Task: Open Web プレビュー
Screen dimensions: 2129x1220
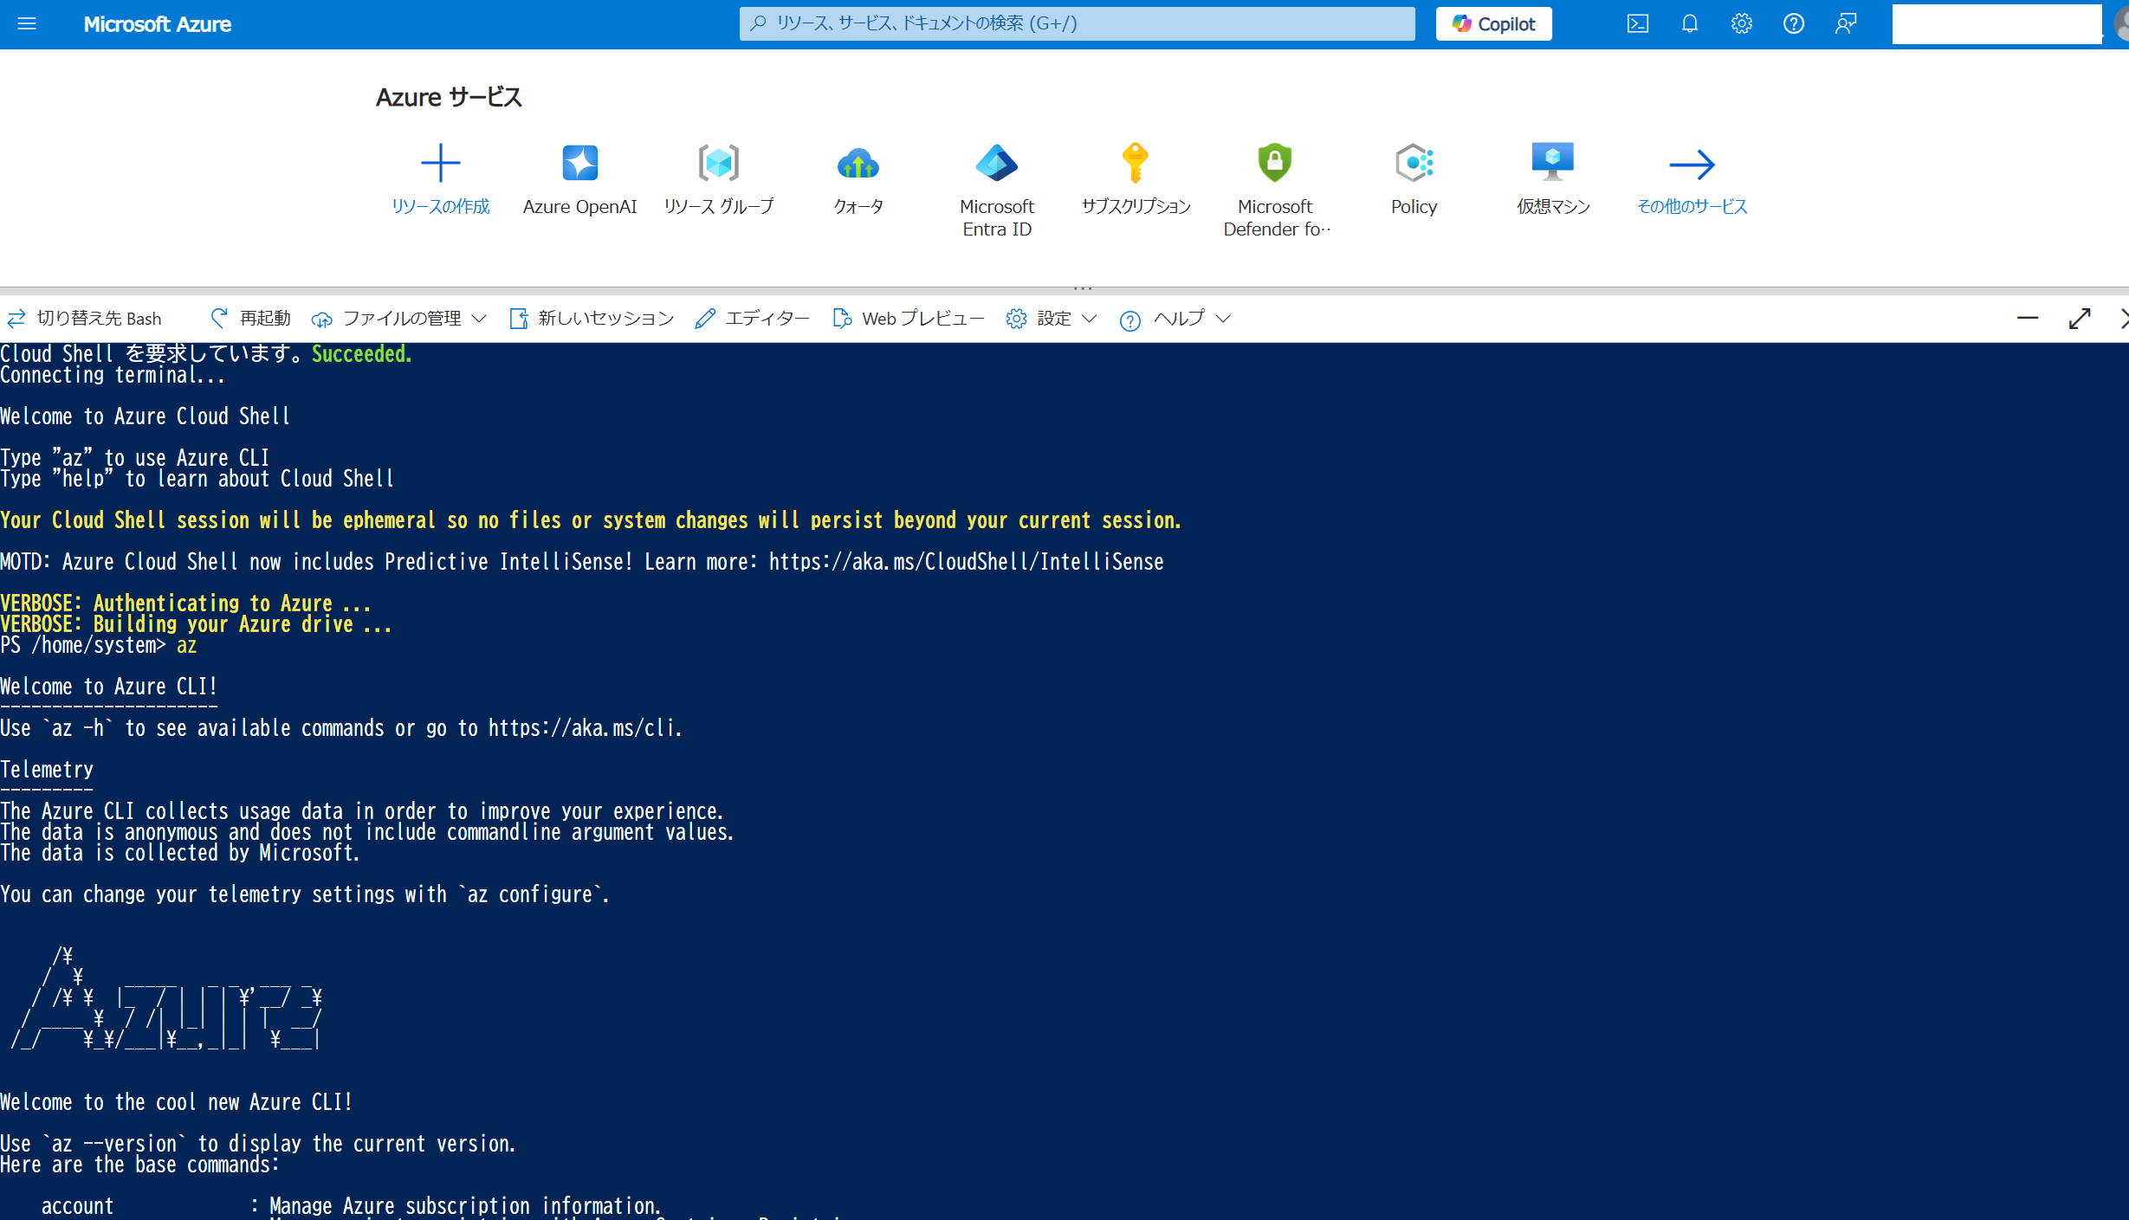Action: 908,319
